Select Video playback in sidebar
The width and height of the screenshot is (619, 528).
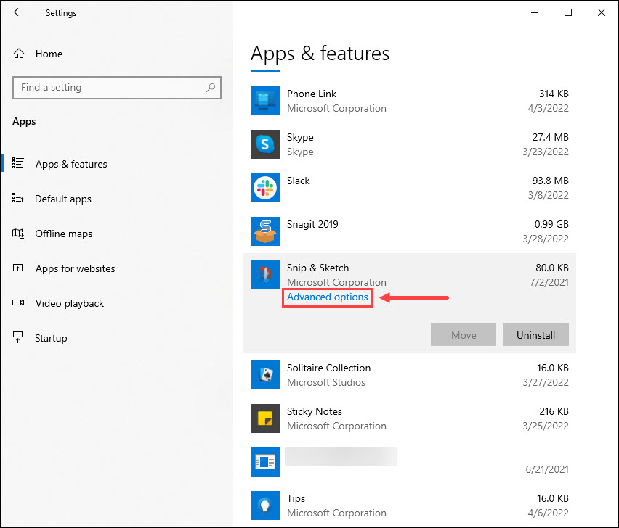click(x=69, y=303)
